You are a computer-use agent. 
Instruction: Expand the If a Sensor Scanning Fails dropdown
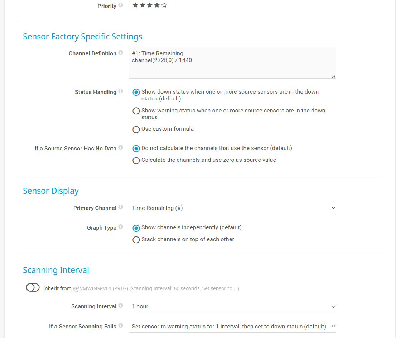point(232,327)
